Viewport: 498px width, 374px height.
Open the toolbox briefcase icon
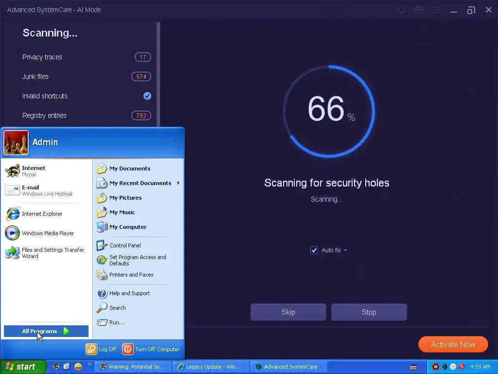pos(419,10)
